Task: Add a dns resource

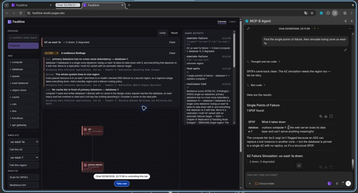Action: tap(23, 111)
